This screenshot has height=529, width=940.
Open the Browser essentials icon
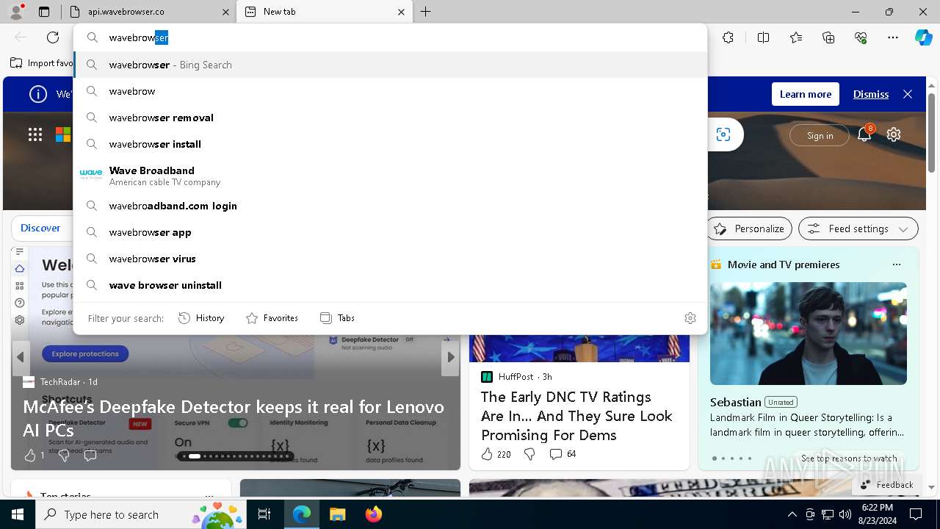pos(861,37)
